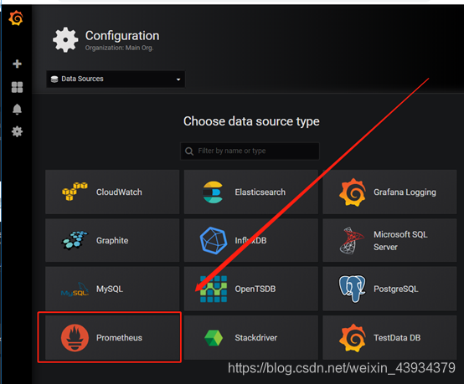Click the database icon in Data Sources dropdown
Image resolution: width=464 pixels, height=384 pixels.
pyautogui.click(x=54, y=79)
